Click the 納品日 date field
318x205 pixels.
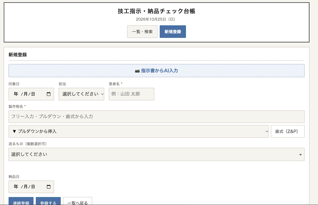(x=31, y=187)
